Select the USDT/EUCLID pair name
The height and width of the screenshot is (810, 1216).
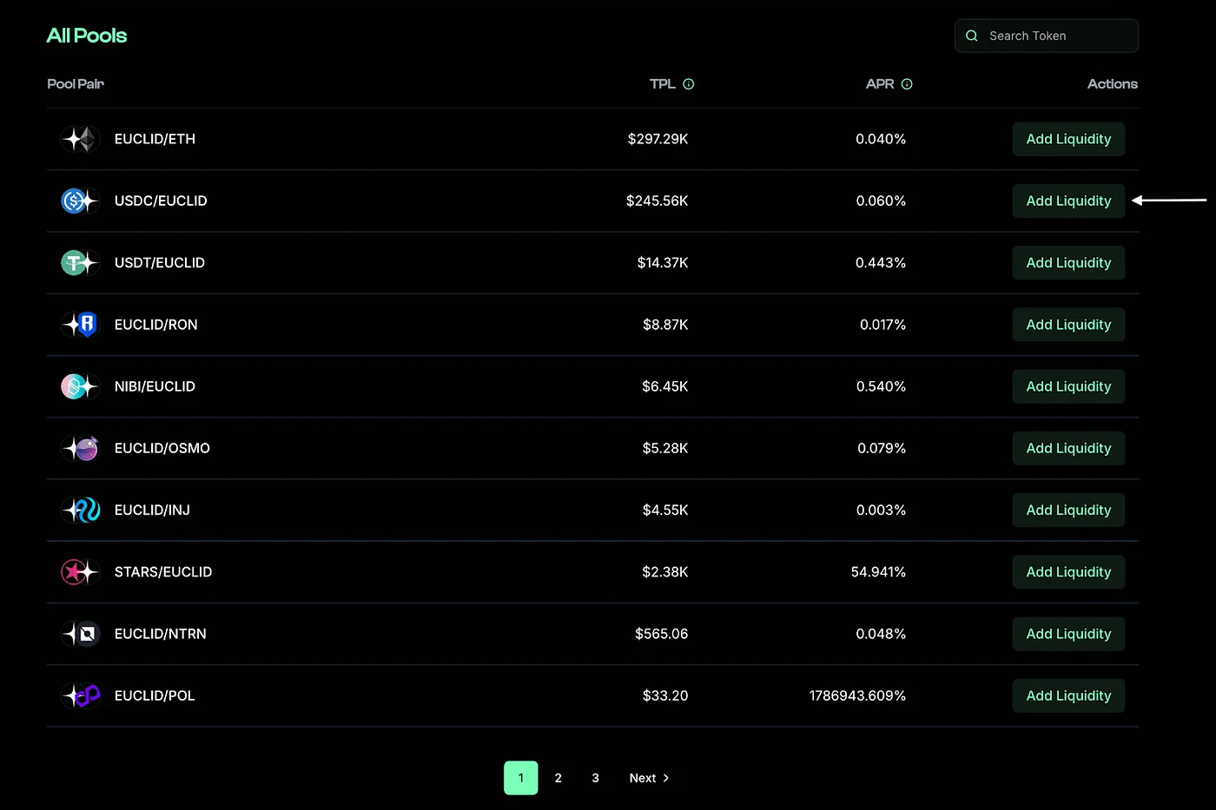(160, 262)
